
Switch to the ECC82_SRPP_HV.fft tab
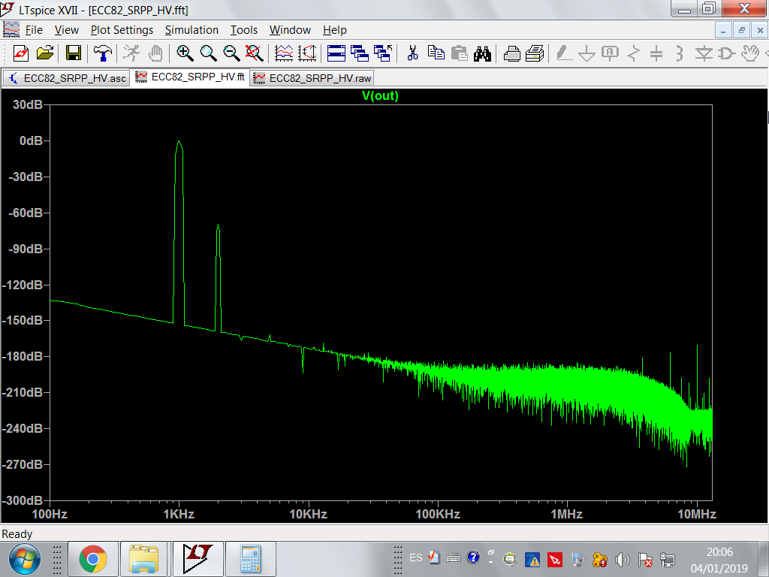pyautogui.click(x=191, y=77)
